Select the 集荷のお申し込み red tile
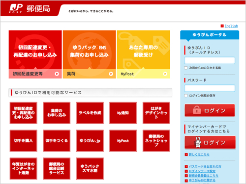 [x=57, y=113]
